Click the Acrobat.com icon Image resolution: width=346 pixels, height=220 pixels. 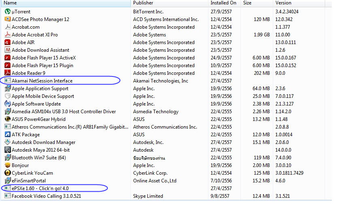8,27
